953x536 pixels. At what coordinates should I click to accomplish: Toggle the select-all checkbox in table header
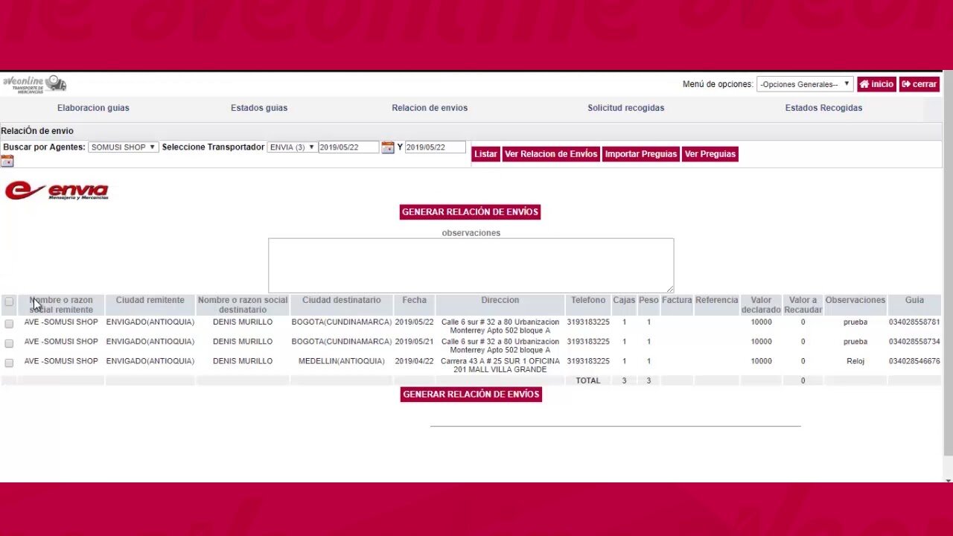click(9, 301)
